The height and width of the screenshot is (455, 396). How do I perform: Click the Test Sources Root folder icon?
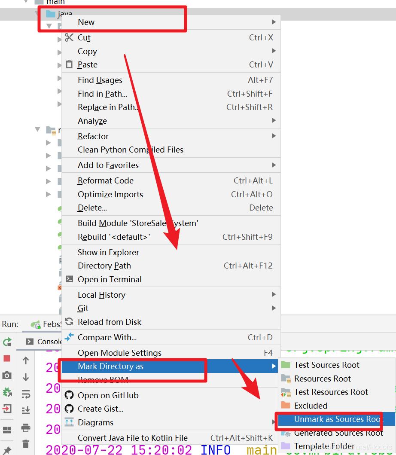tap(286, 365)
